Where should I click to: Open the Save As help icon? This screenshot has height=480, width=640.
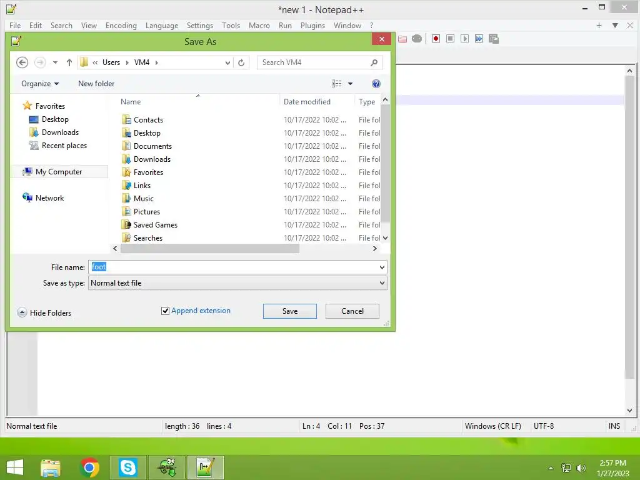click(376, 84)
